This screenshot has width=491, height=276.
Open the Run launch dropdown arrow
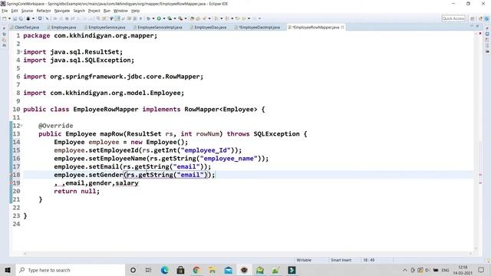163,18
